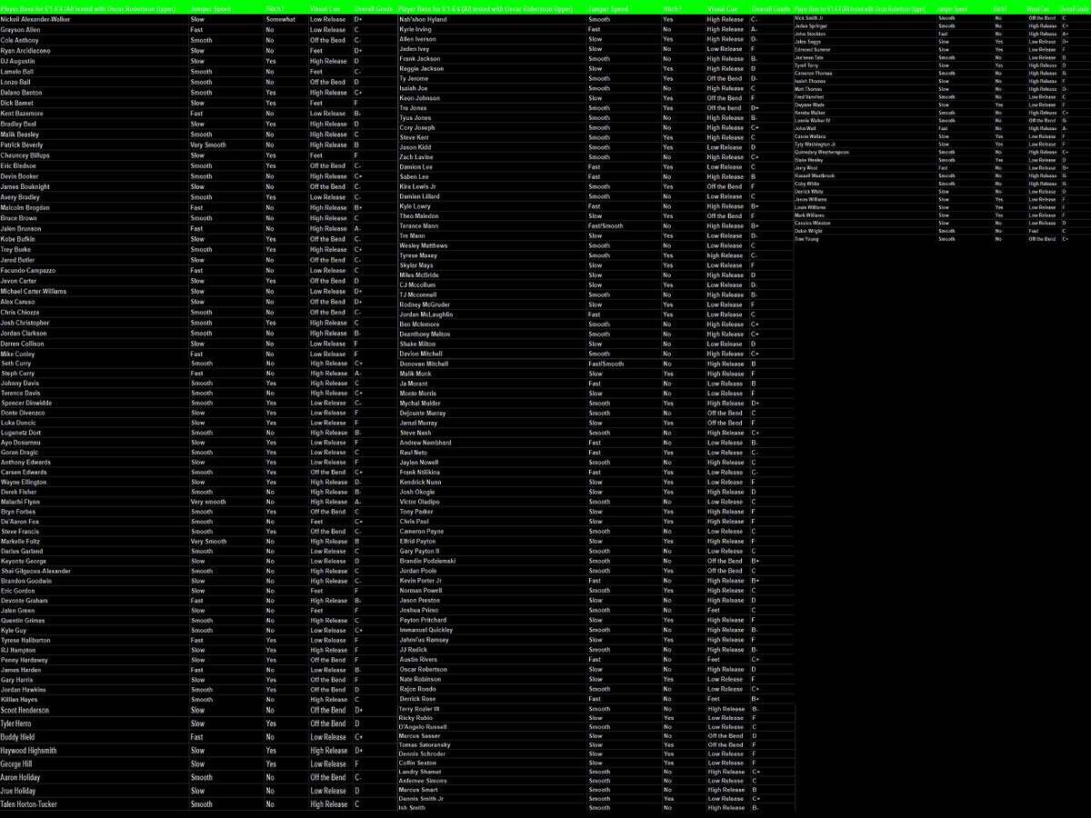
Task: Click the 'Marcus Smart' cell
Action: tap(418, 789)
